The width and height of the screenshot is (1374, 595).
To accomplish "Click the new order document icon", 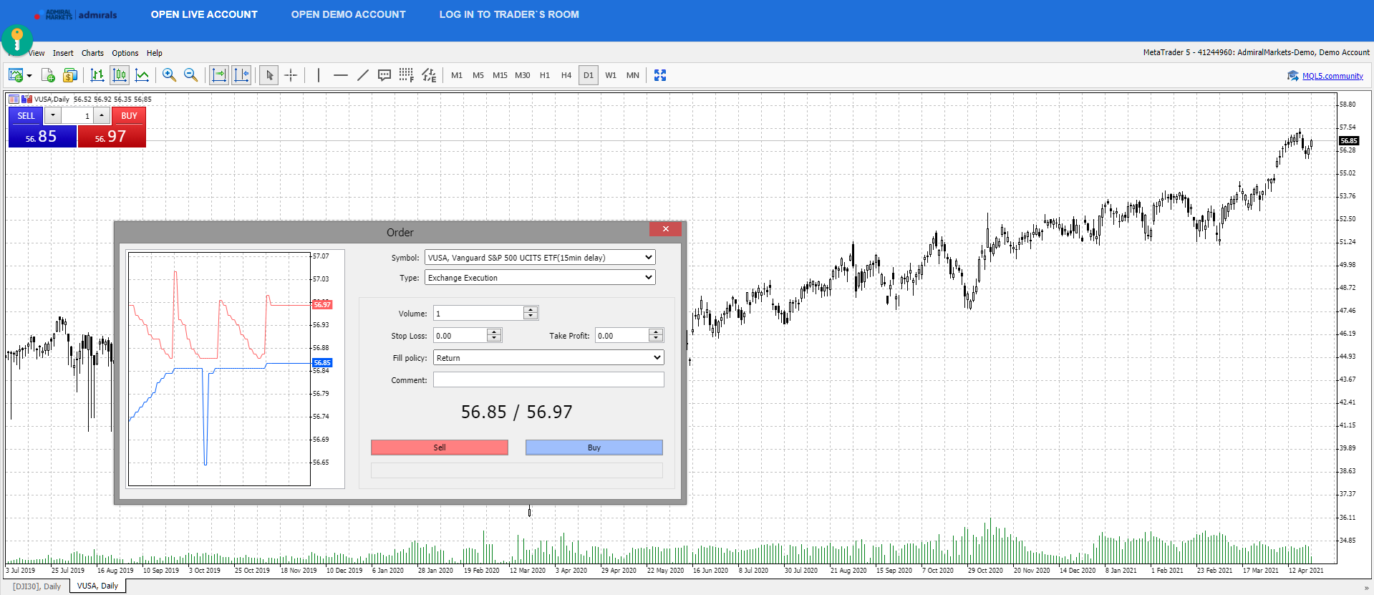I will [48, 75].
